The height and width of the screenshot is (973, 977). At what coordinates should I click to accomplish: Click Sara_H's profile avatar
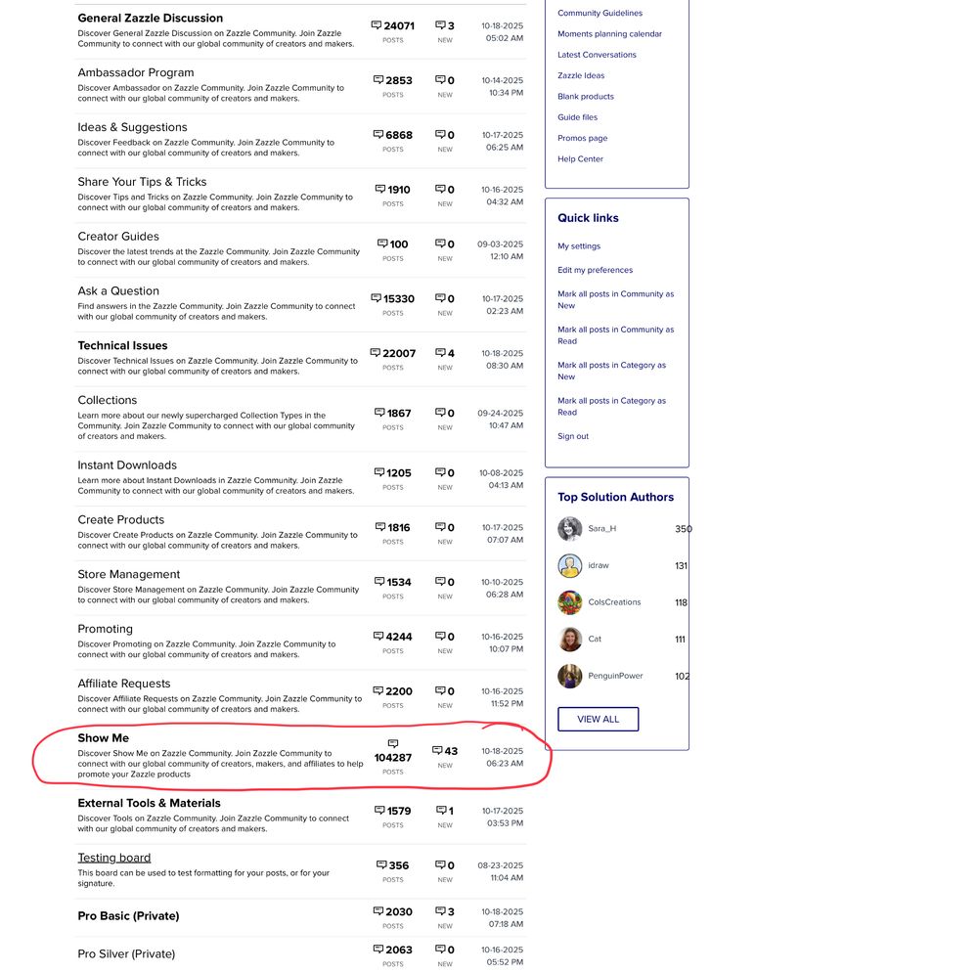569,529
